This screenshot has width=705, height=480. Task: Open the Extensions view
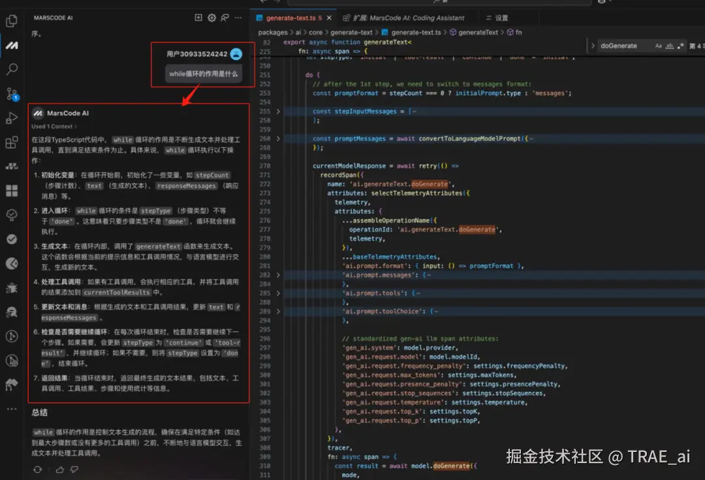click(x=11, y=140)
